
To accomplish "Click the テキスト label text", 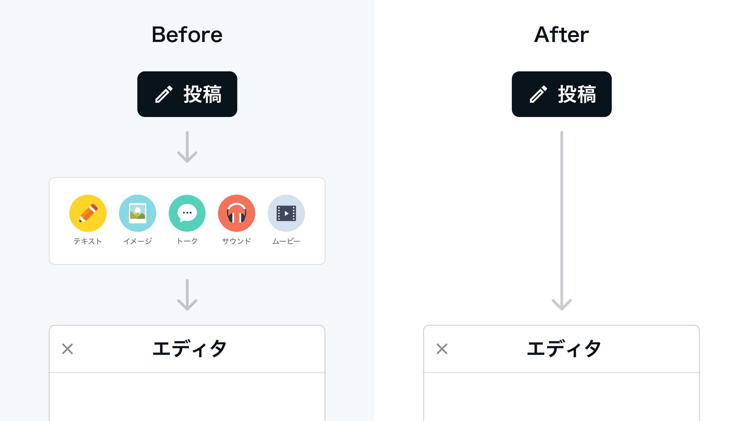I will [88, 241].
